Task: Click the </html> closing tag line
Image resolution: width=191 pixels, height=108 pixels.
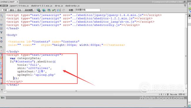Action: point(13,85)
